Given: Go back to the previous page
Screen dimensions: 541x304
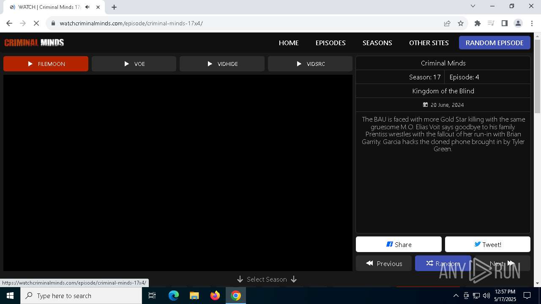Looking at the screenshot, I should point(9,23).
